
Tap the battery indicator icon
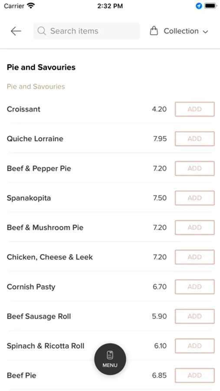[211, 6]
